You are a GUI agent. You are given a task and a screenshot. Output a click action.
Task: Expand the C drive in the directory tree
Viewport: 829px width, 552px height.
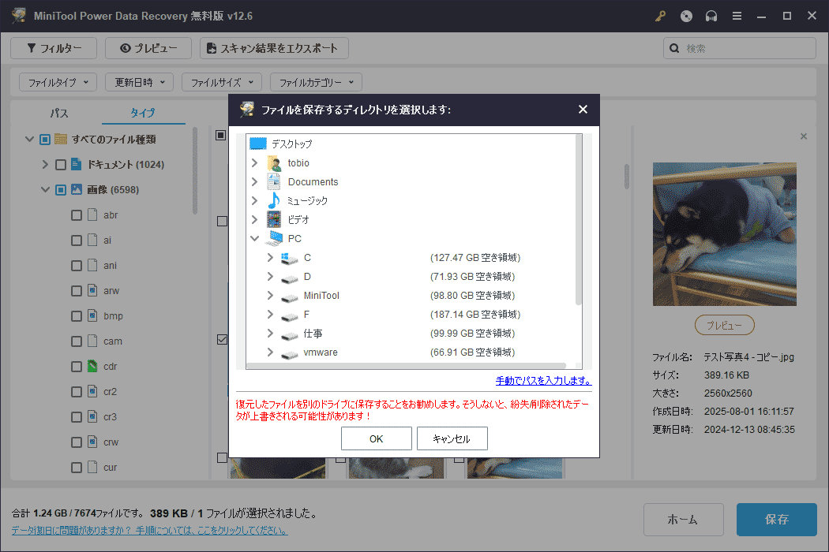coord(269,257)
